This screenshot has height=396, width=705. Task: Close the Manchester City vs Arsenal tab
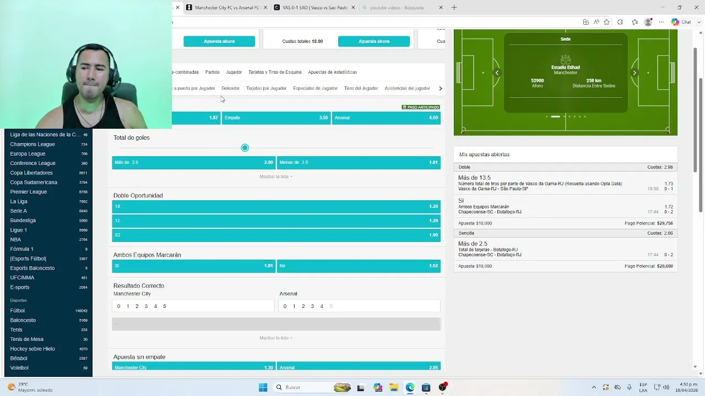click(265, 8)
